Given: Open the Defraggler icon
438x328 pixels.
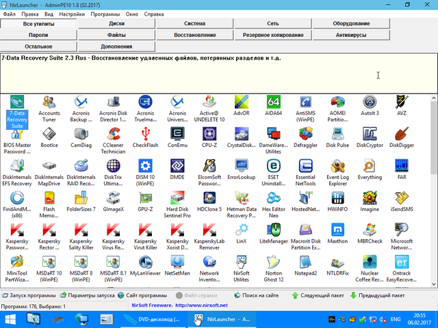Looking at the screenshot, I should (306, 135).
